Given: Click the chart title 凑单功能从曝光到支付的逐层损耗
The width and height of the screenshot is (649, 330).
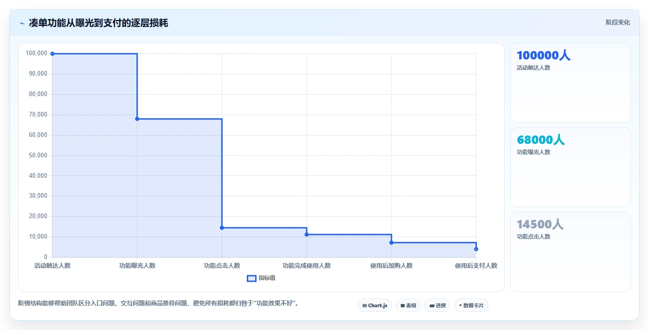Looking at the screenshot, I should [x=98, y=23].
